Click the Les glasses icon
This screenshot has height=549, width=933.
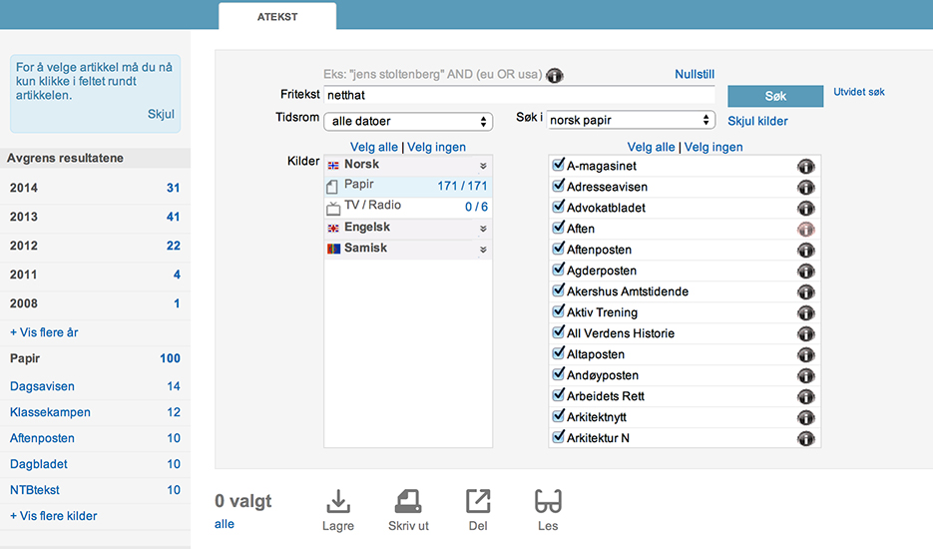tap(547, 501)
